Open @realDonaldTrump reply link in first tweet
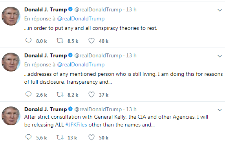 click(x=81, y=19)
